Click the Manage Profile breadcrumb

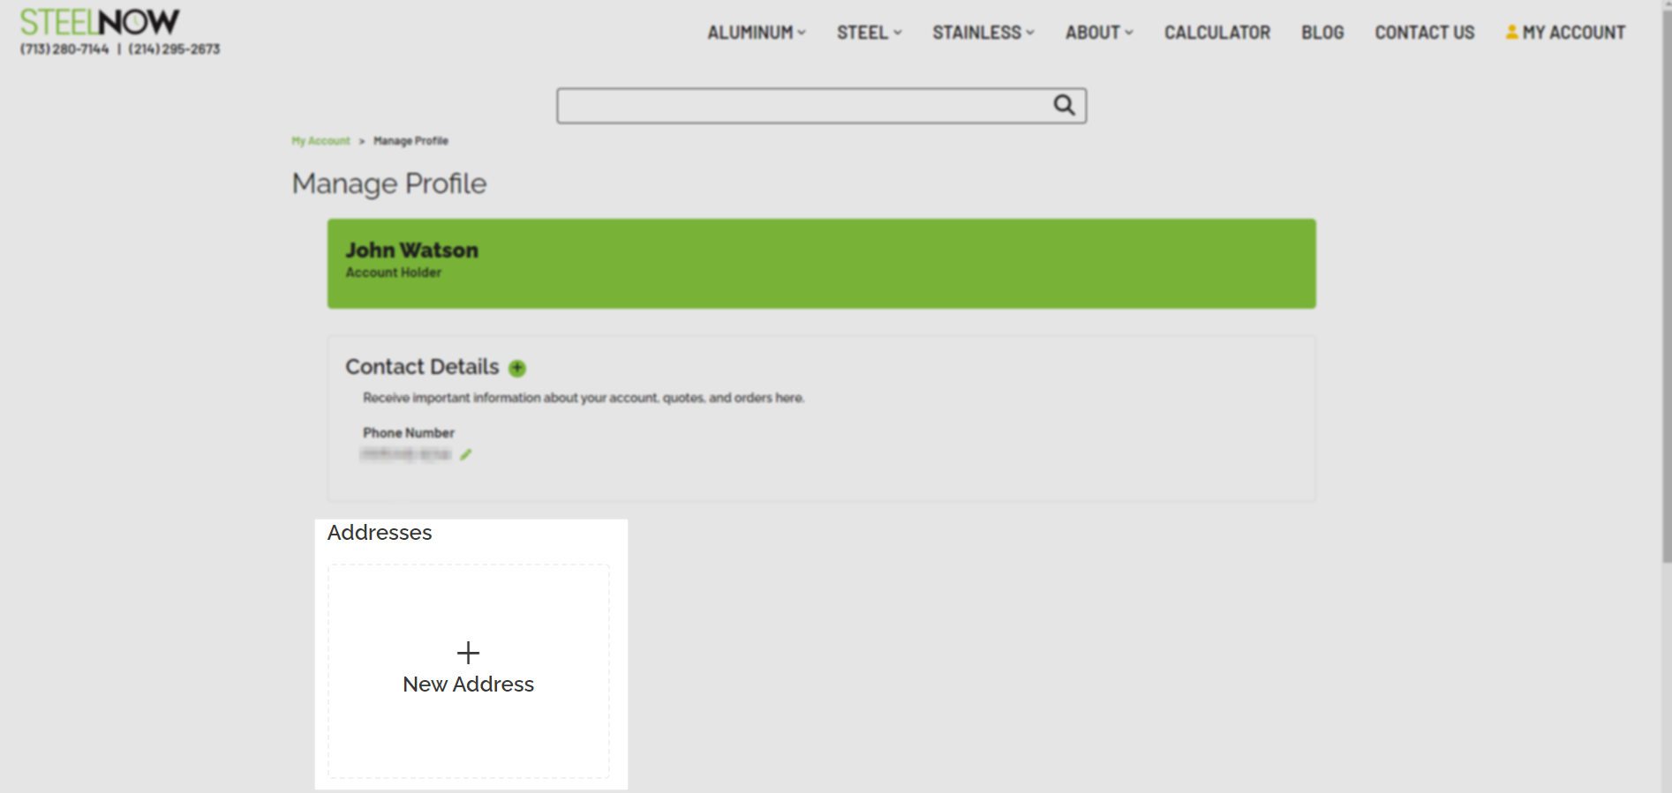[x=410, y=141]
